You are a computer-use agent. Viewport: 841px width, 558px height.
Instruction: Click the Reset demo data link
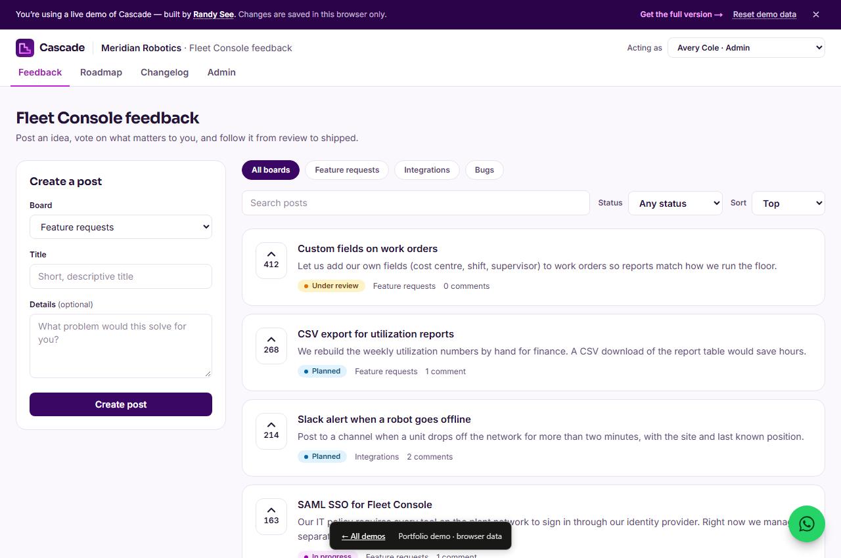pyautogui.click(x=765, y=14)
